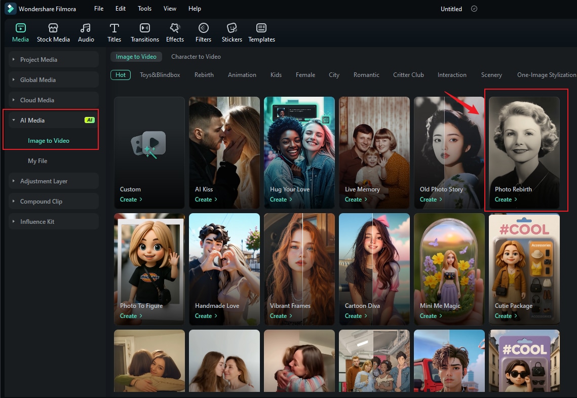
Task: Open the Help menu
Action: click(x=195, y=9)
